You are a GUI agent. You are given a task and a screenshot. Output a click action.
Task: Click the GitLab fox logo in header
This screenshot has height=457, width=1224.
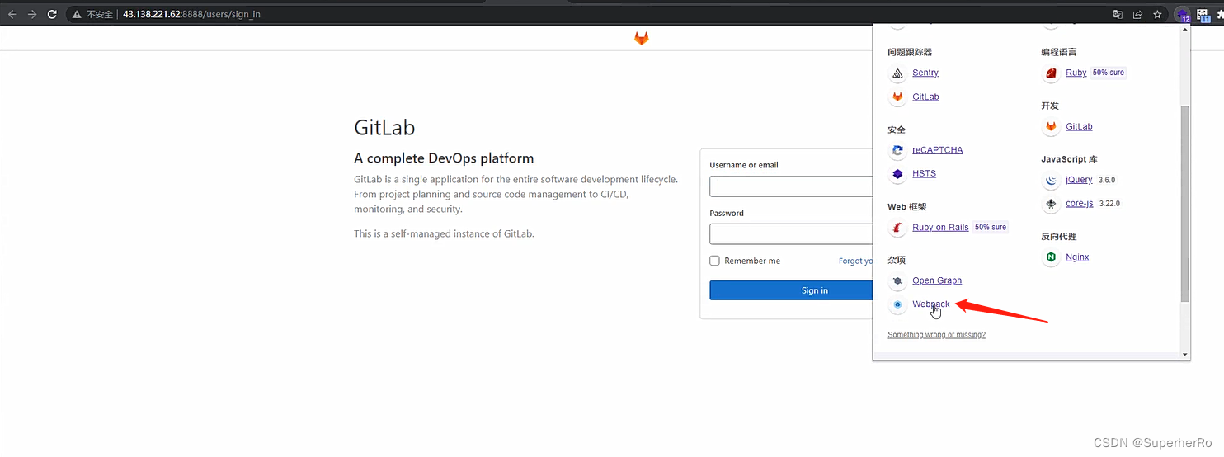pyautogui.click(x=641, y=38)
